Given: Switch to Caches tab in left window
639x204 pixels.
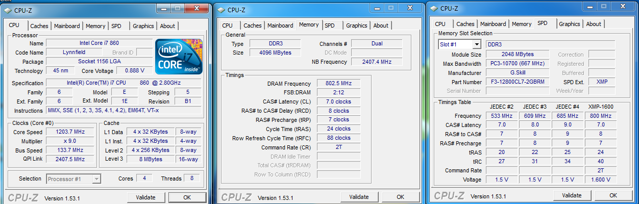Looking at the screenshot, I should [x=39, y=26].
